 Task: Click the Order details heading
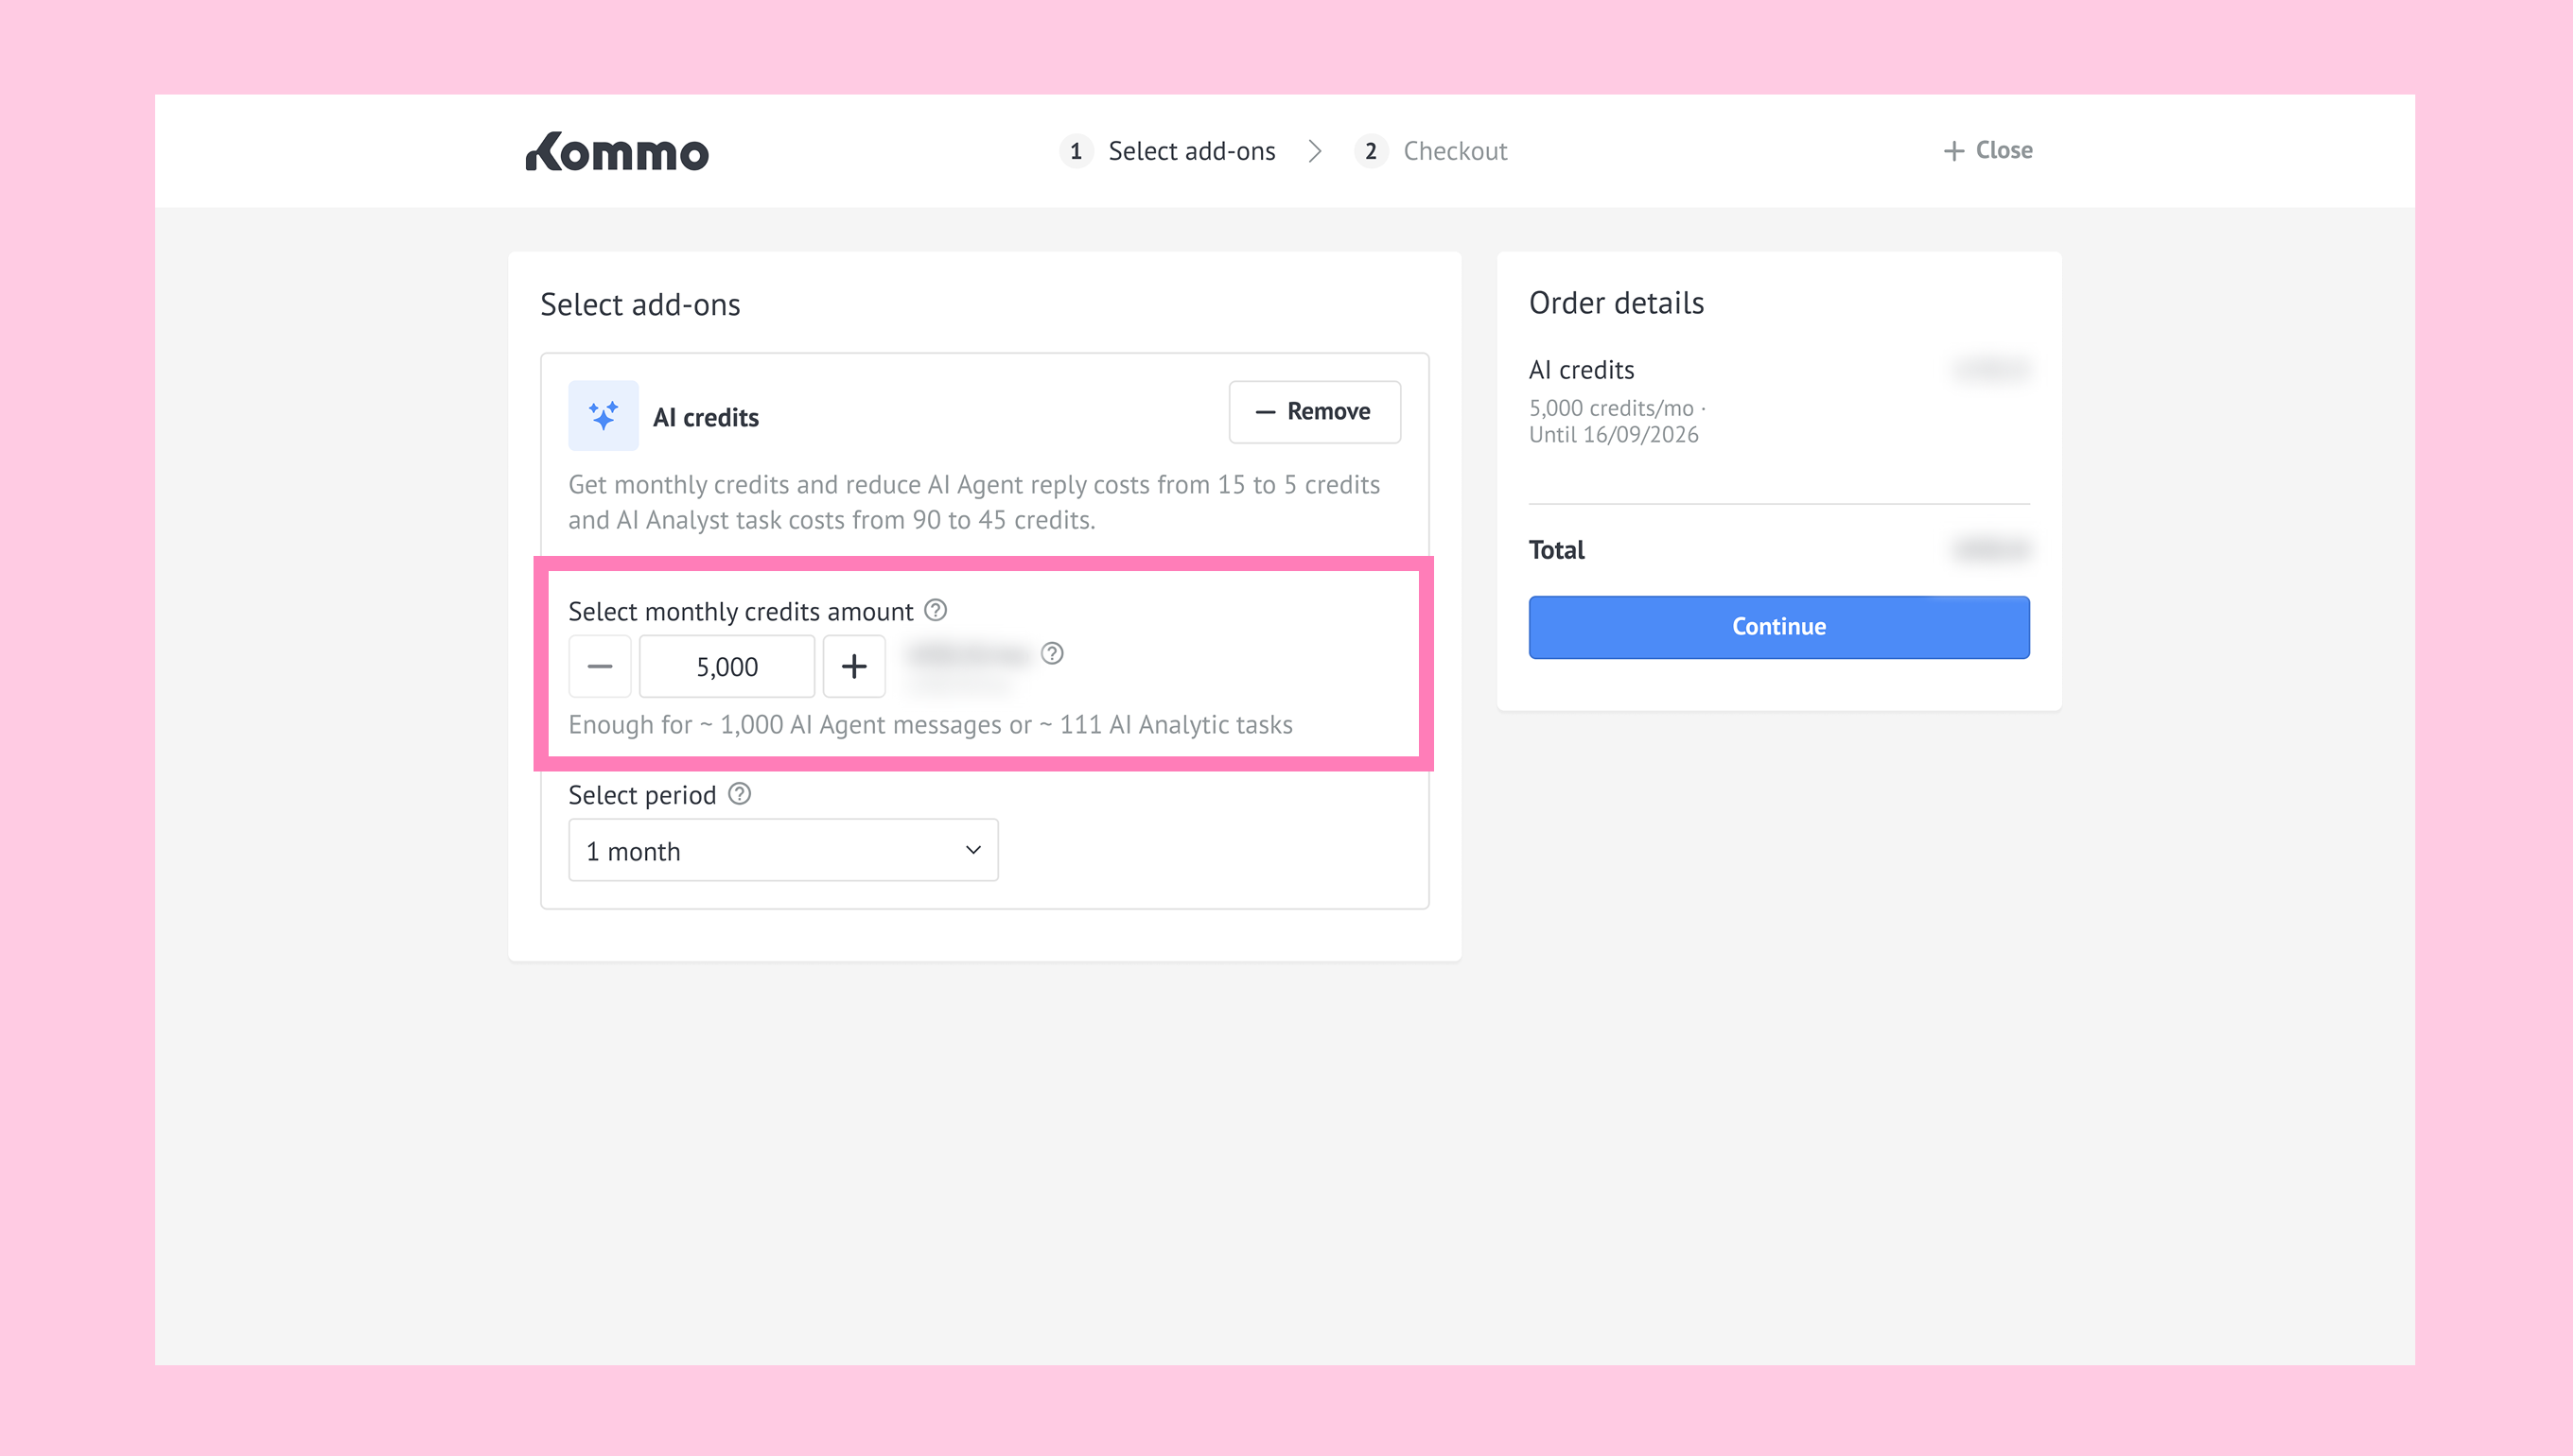point(1616,303)
